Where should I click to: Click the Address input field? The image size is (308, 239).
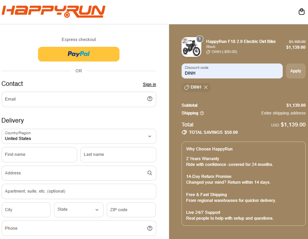pos(79,173)
